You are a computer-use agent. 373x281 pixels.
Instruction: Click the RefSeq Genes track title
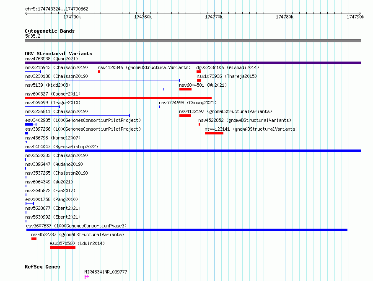click(x=42, y=267)
